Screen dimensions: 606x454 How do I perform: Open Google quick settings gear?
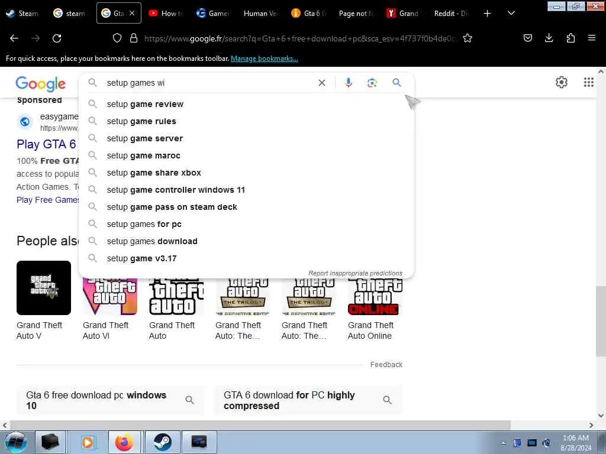(561, 82)
